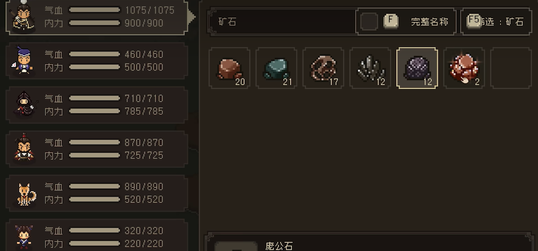The height and width of the screenshot is (251, 538).
Task: Select the blue-hat character with 460 health
Action: click(97, 61)
